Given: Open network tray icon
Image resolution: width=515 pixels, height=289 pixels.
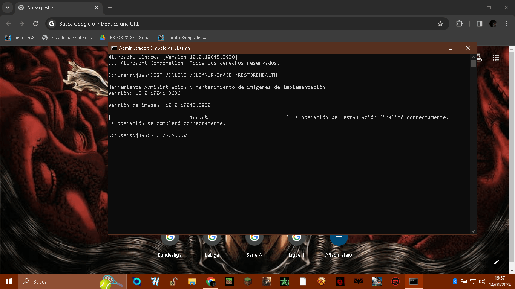Looking at the screenshot, I should point(473,281).
